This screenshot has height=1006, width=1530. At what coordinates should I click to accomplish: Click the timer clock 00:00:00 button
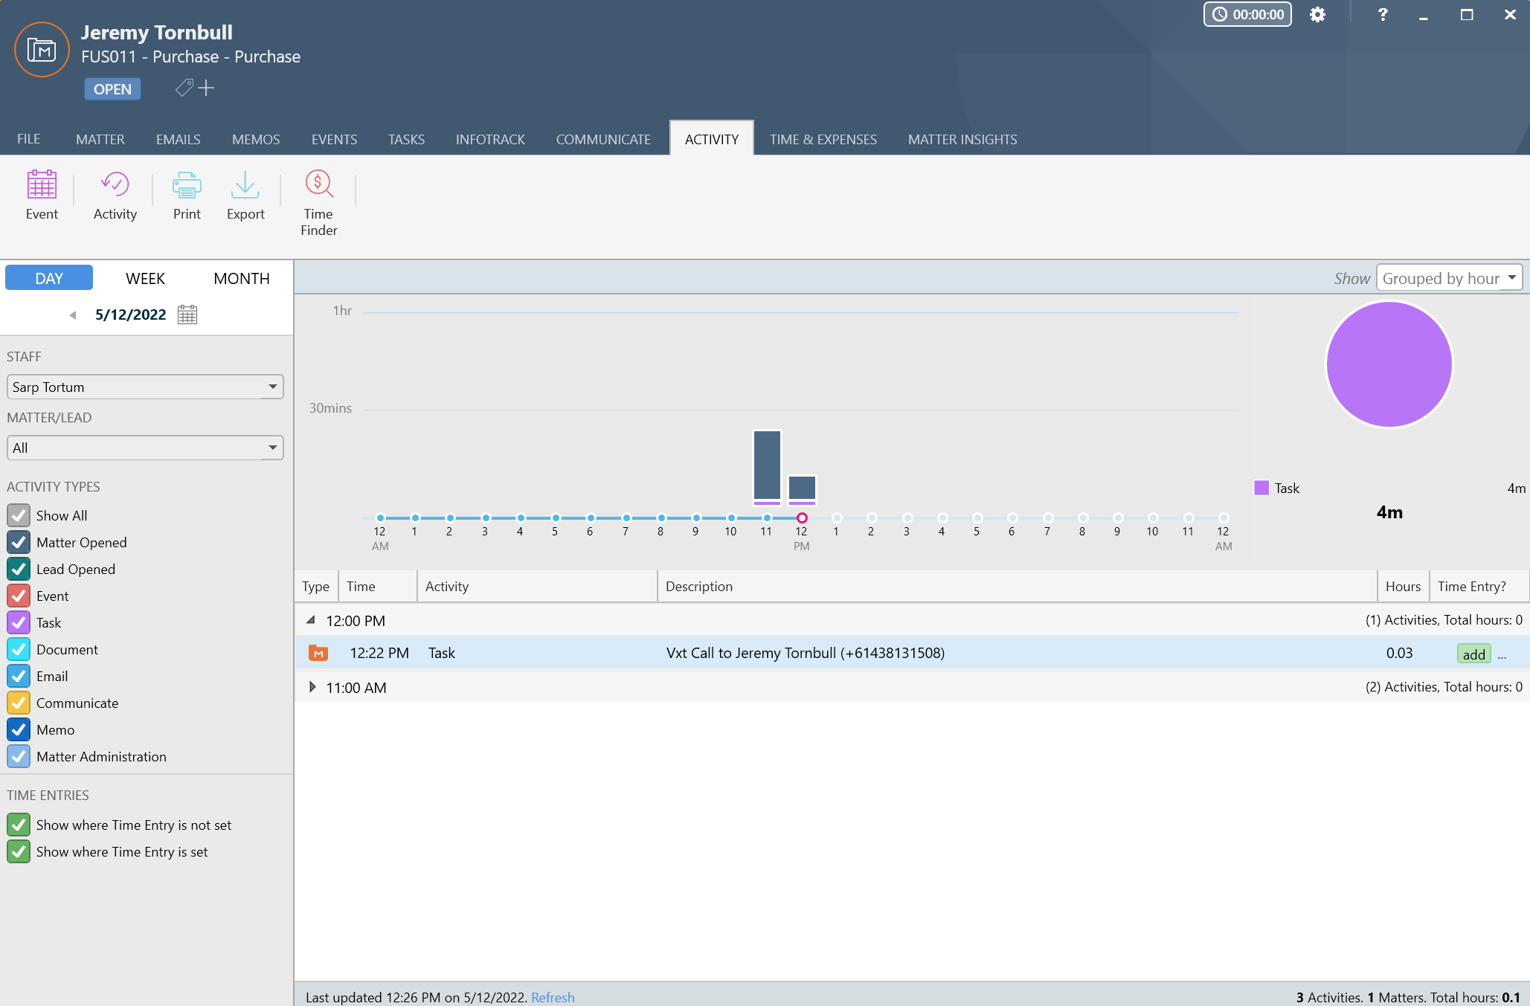(x=1247, y=15)
